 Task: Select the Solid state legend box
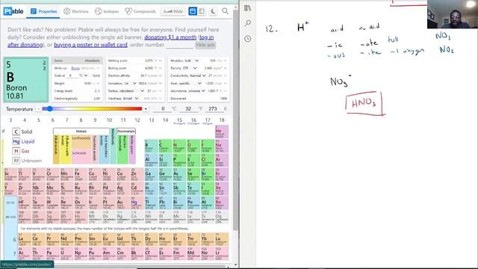[16, 132]
